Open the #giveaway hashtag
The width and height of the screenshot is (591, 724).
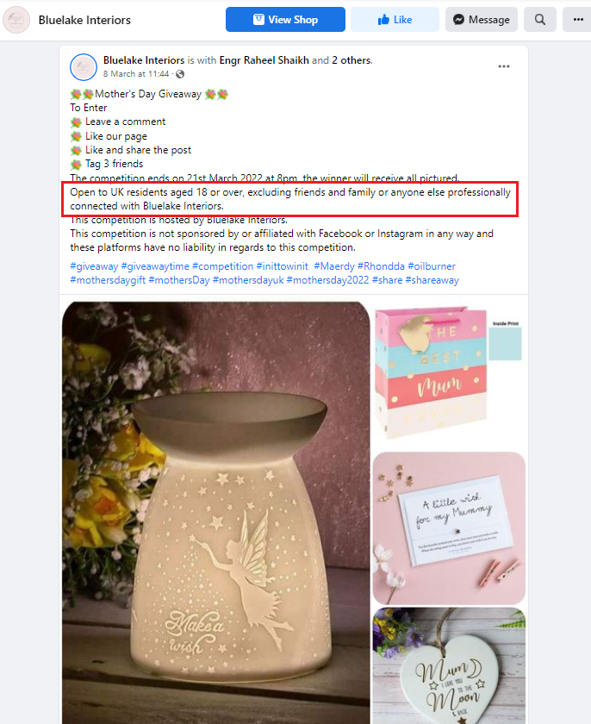(94, 266)
